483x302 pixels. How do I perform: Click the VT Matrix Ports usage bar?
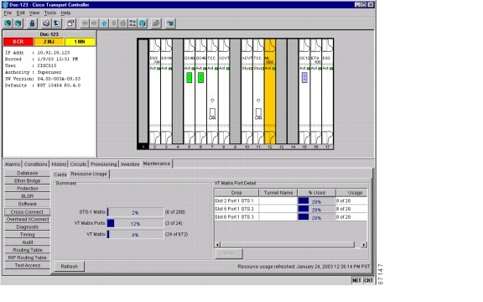click(135, 223)
